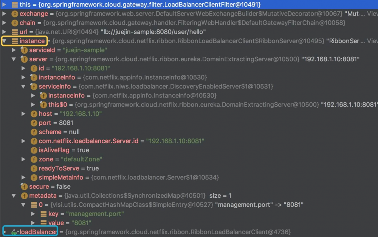378x237 pixels.
Task: Click the serviceId field icon
Action: pyautogui.click(x=24, y=50)
